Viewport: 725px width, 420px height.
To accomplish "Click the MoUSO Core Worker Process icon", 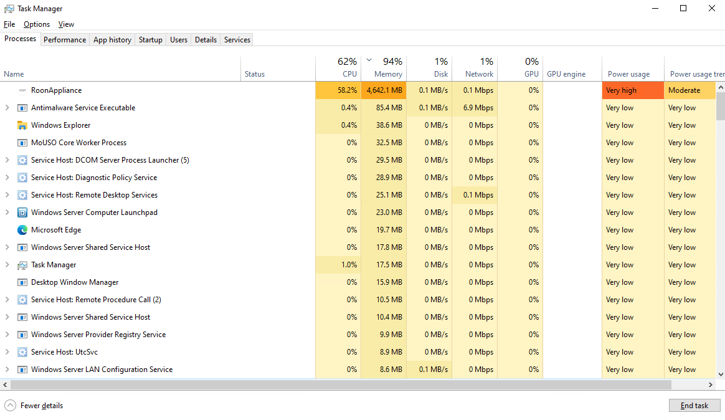I will point(22,143).
